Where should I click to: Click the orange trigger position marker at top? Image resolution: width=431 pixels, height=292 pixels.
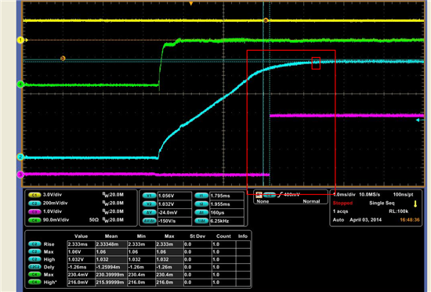coord(190,3)
